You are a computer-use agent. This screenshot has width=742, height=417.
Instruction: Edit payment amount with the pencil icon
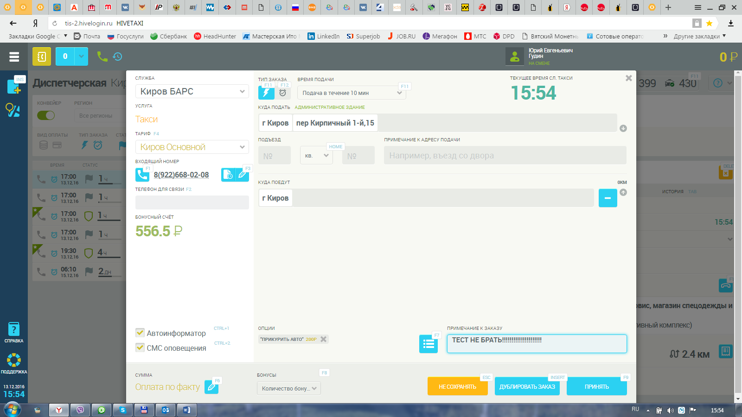coord(211,387)
